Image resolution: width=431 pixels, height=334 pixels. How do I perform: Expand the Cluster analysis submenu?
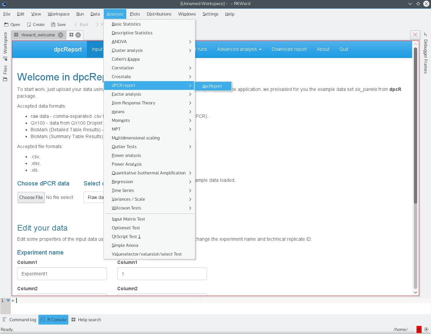tap(149, 51)
